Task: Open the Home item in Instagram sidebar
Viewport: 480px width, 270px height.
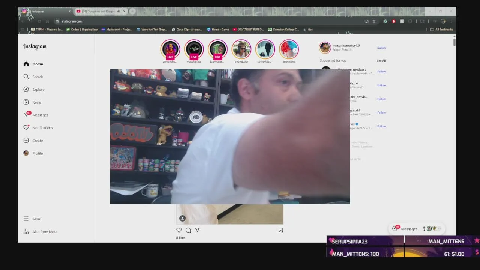Action: (x=33, y=64)
